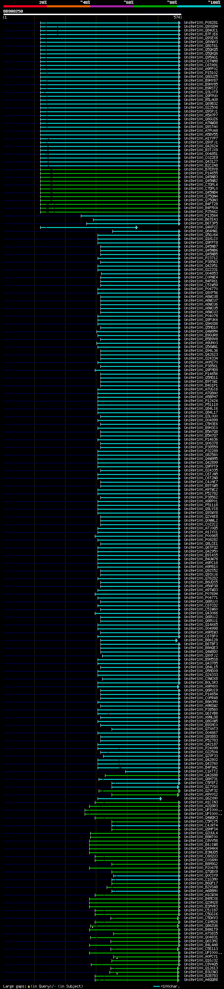Select the UniRef100_A8WCU8 label
224x989 pixels.
201,297
